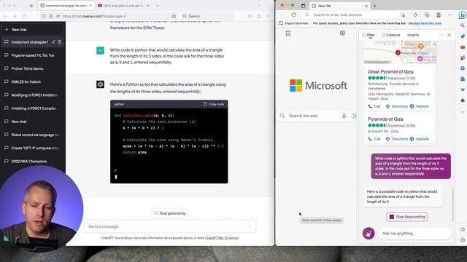Open the Firefox hamburger menu
This screenshot has height=262, width=467.
(269, 16)
